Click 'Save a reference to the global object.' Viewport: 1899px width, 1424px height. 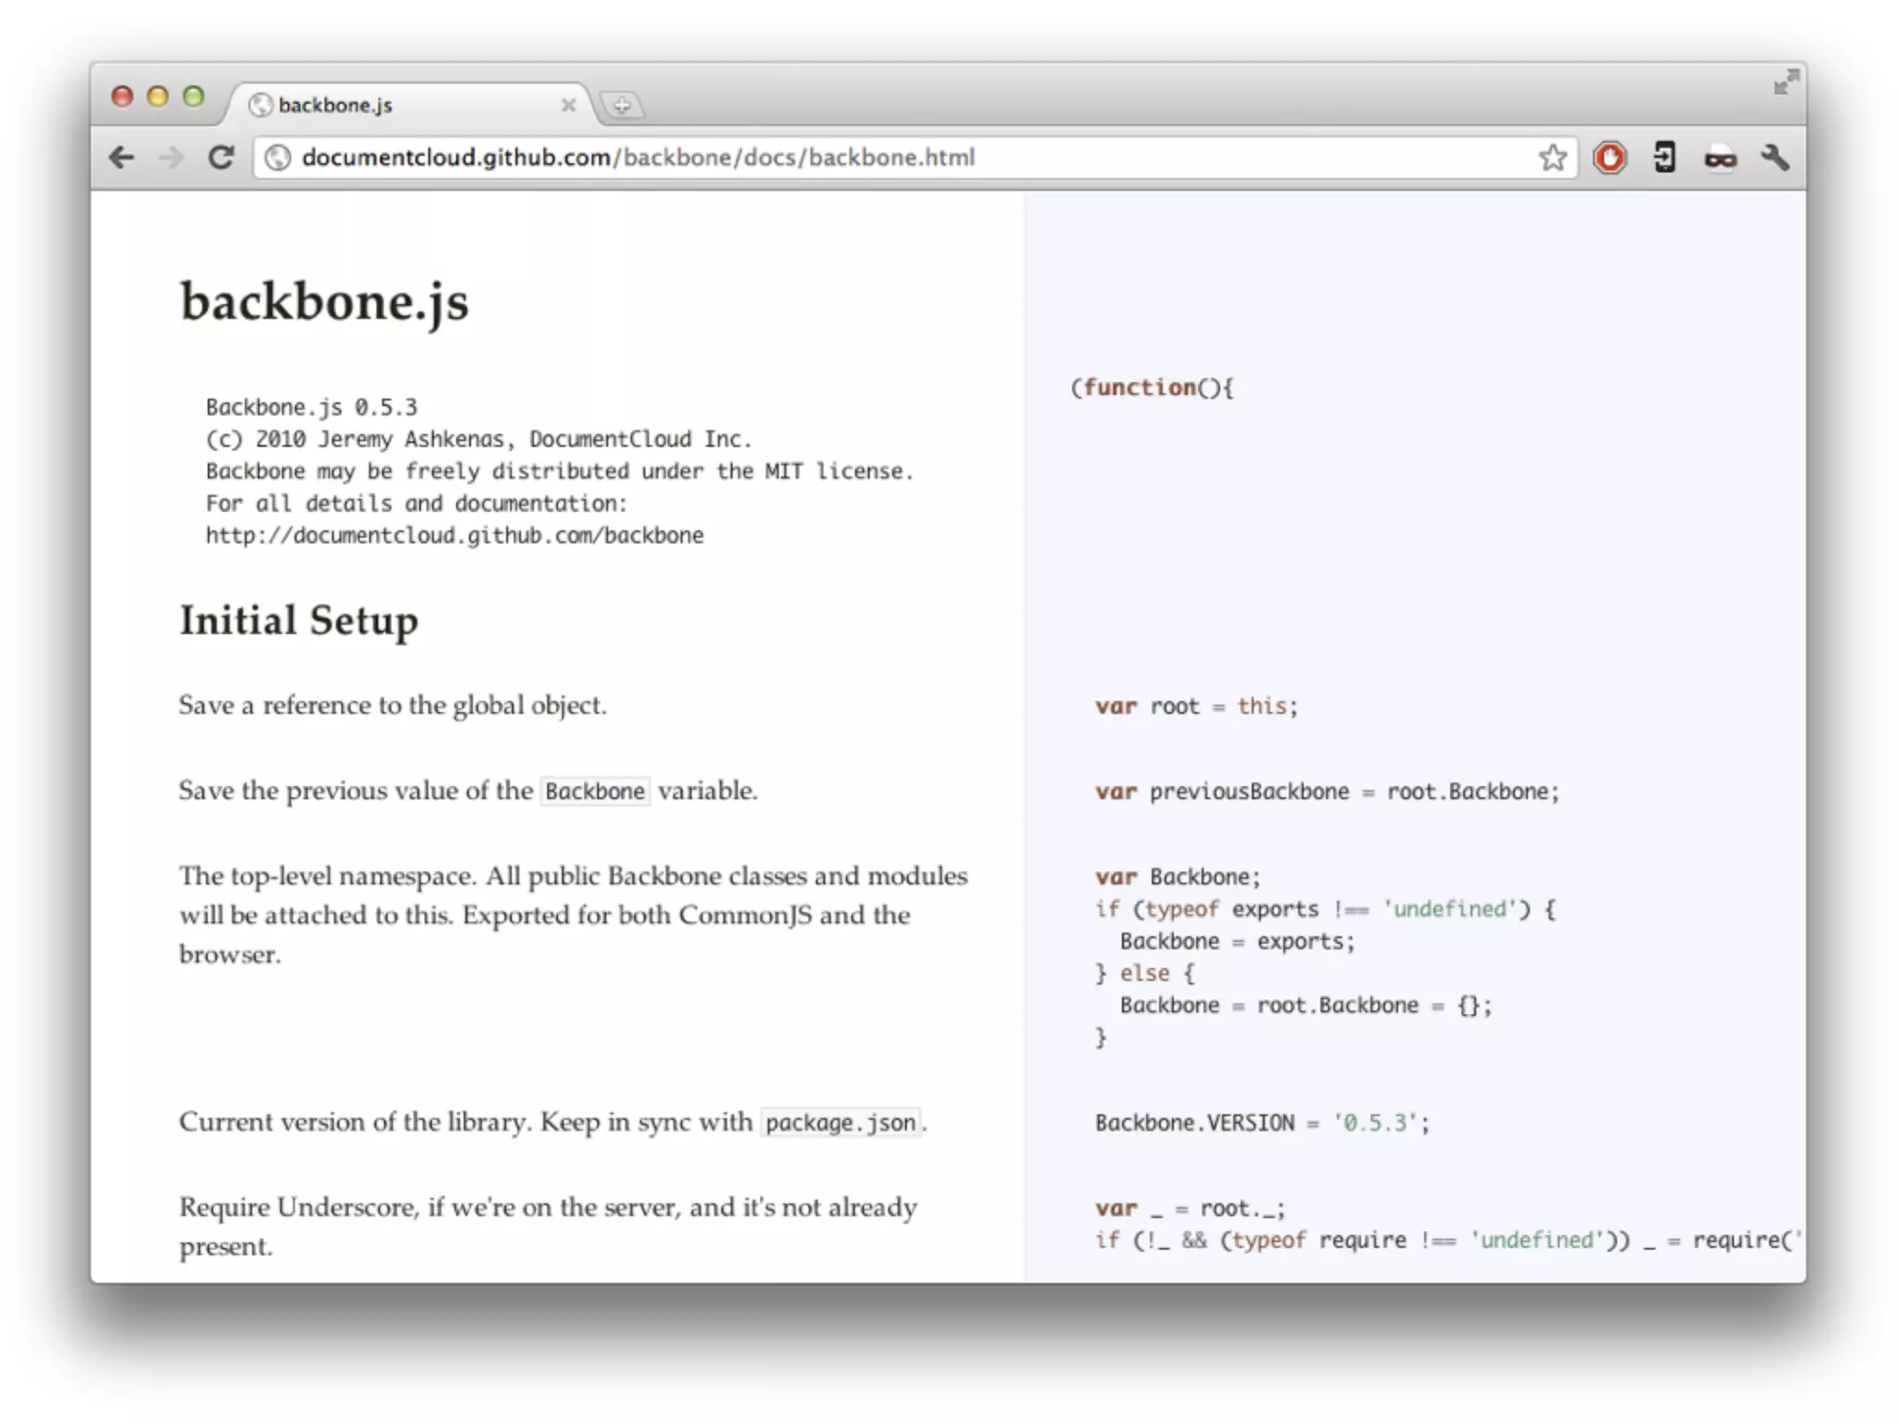[x=393, y=706]
